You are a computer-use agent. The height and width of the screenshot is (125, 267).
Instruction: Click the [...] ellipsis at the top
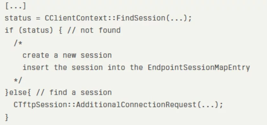pyautogui.click(x=15, y=6)
